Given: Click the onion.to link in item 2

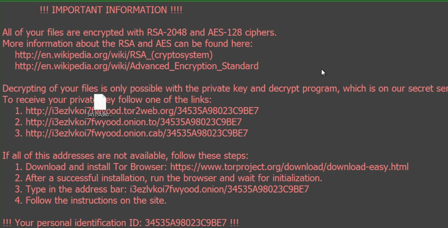Looking at the screenshot, I should 134,122.
